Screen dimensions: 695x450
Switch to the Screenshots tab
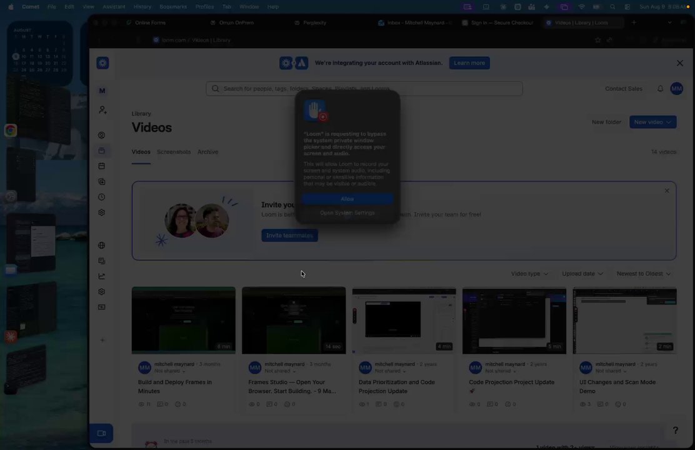(174, 152)
